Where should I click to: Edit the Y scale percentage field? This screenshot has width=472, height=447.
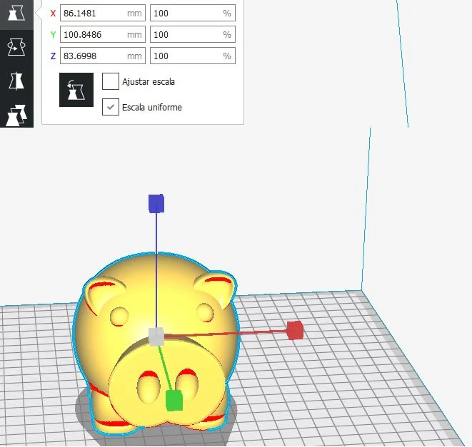pos(193,34)
